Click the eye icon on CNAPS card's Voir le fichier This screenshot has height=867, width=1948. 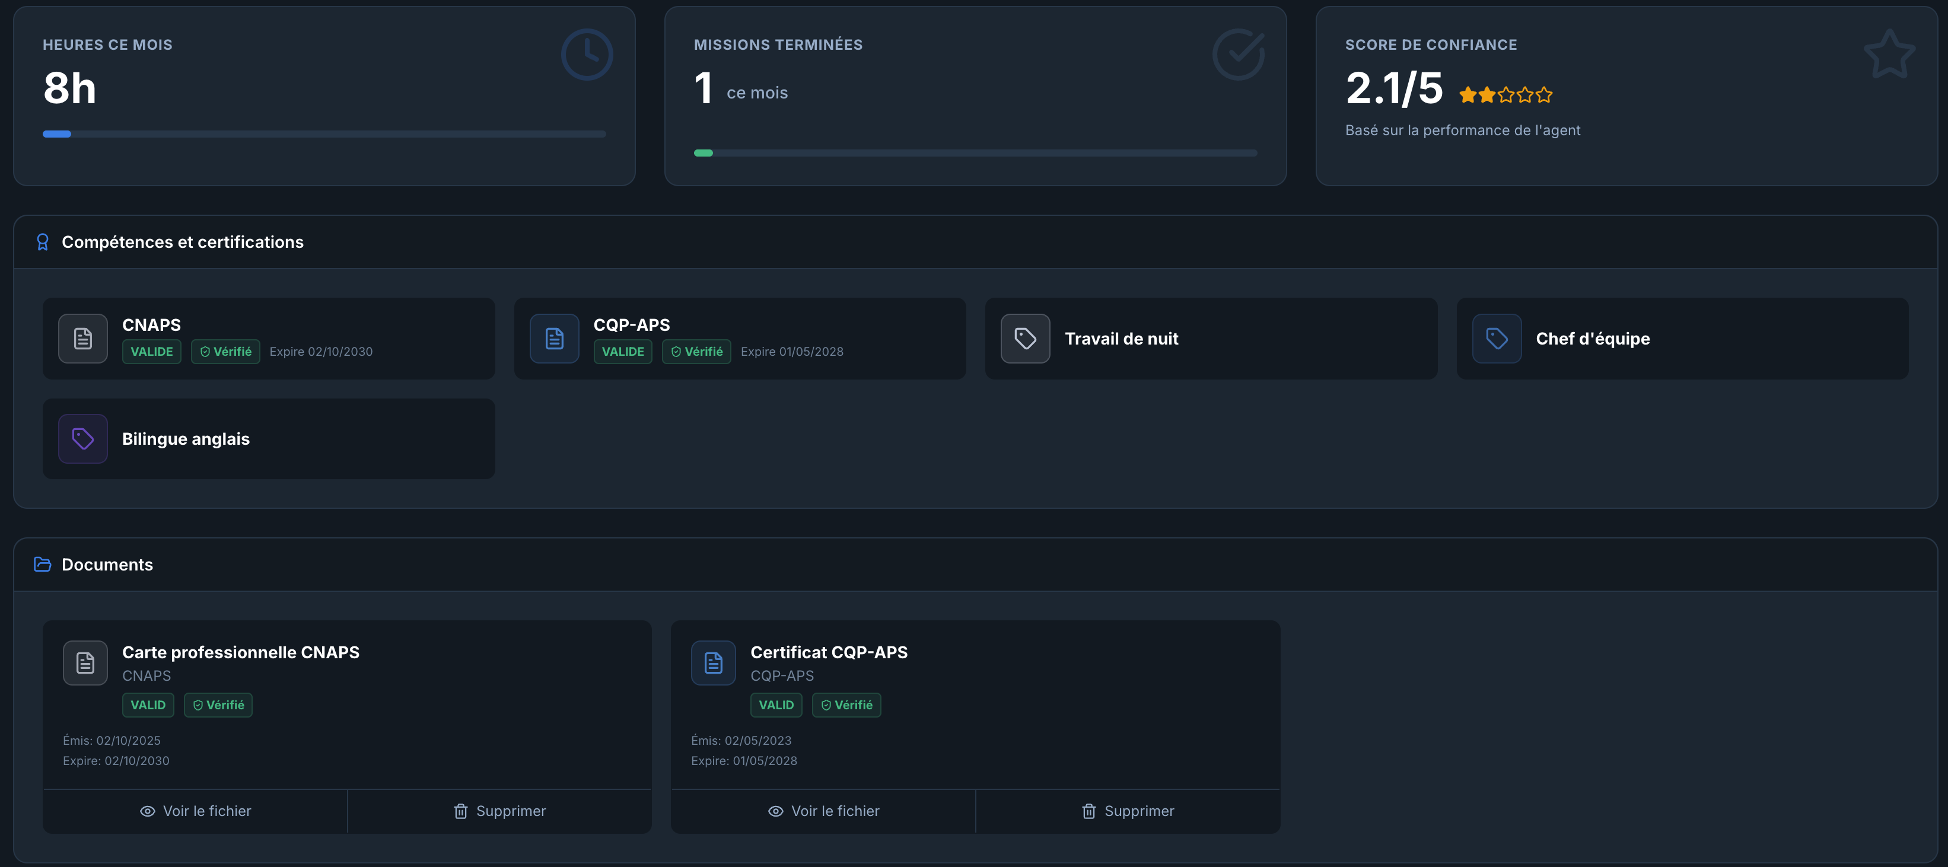[x=148, y=811]
